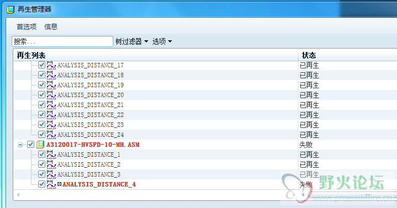Click the assembly icon of A3120017-HVSPD-10-MH.ASM
The width and height of the screenshot is (397, 208).
coord(40,145)
